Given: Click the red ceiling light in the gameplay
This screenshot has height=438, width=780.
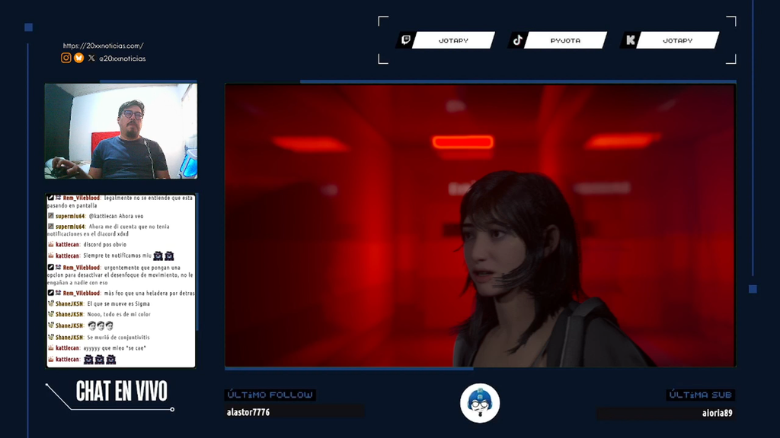Looking at the screenshot, I should (x=462, y=142).
